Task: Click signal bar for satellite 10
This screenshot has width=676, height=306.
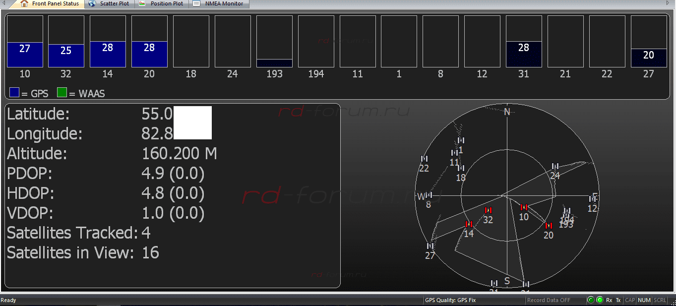Action: click(x=25, y=54)
